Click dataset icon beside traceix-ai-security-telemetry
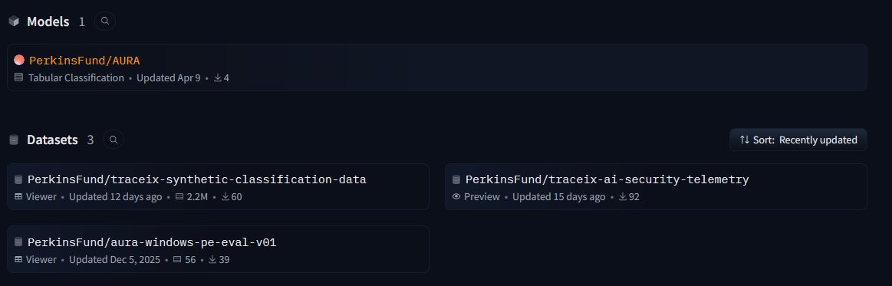 [456, 179]
